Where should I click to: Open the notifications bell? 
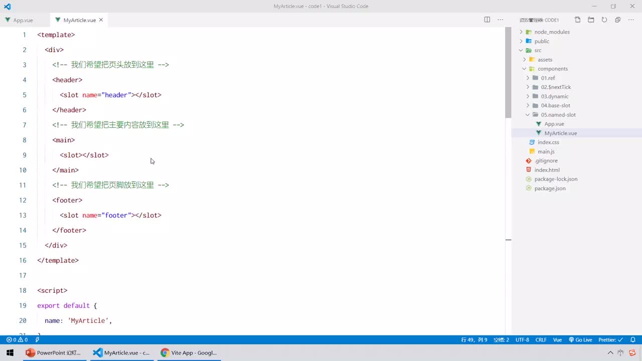point(633,340)
